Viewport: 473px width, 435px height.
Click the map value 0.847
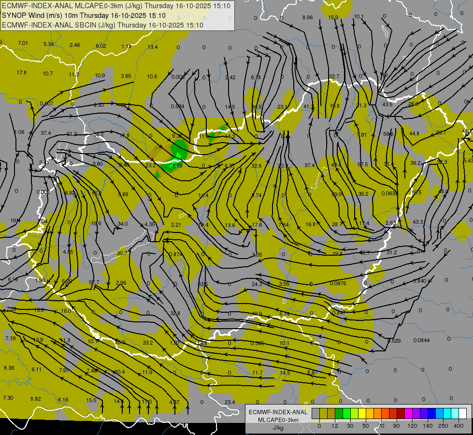339,313
